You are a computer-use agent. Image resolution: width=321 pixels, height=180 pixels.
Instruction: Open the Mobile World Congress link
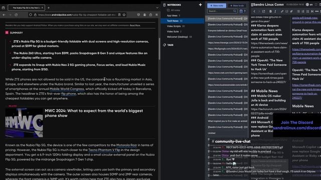tap(67, 89)
